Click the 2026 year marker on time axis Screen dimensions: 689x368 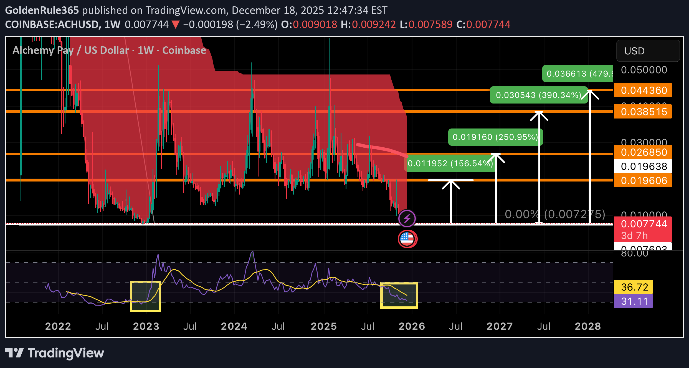[412, 326]
